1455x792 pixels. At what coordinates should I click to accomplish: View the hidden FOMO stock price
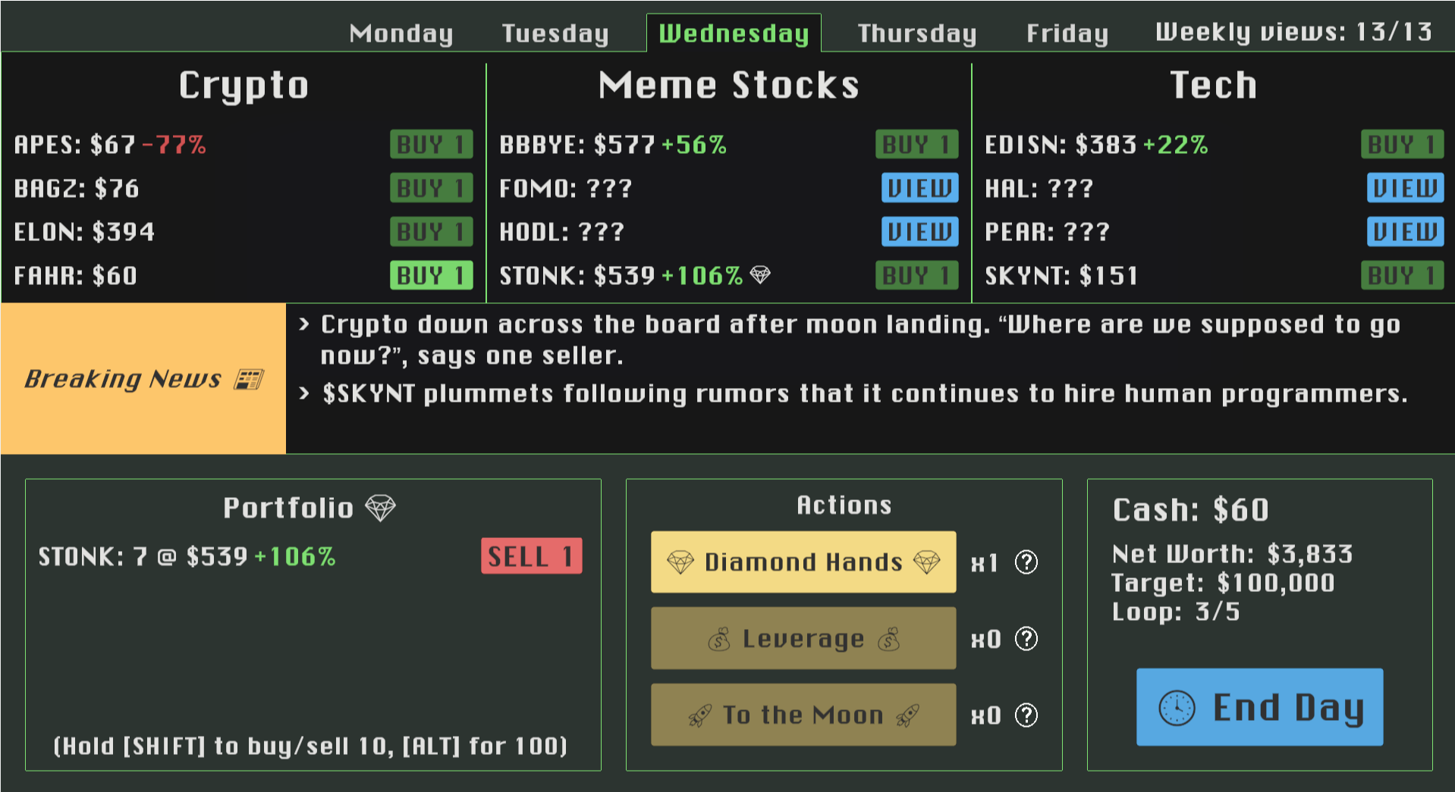point(919,188)
